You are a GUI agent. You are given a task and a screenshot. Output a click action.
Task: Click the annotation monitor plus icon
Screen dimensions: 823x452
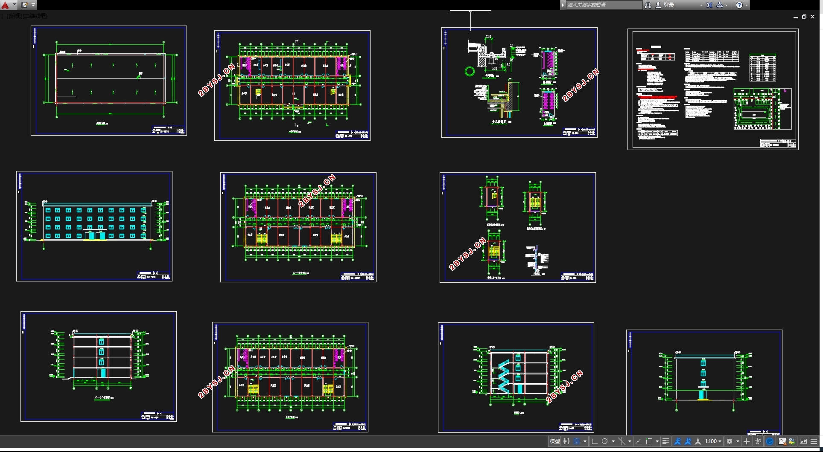tap(747, 441)
